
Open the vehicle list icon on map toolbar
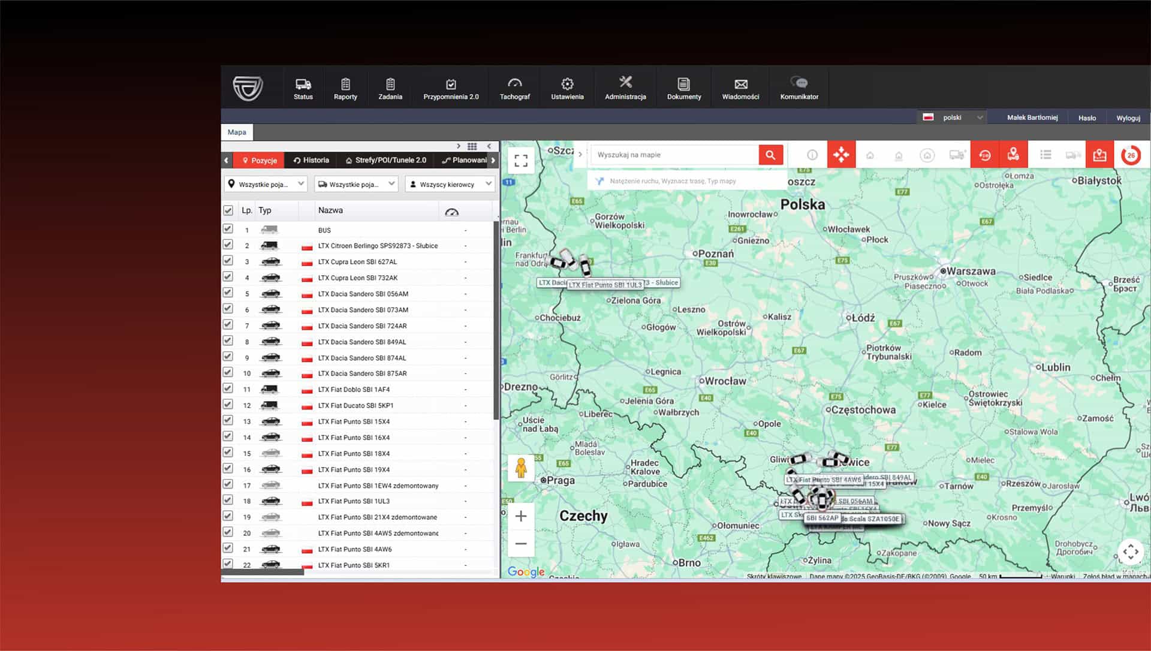1045,154
